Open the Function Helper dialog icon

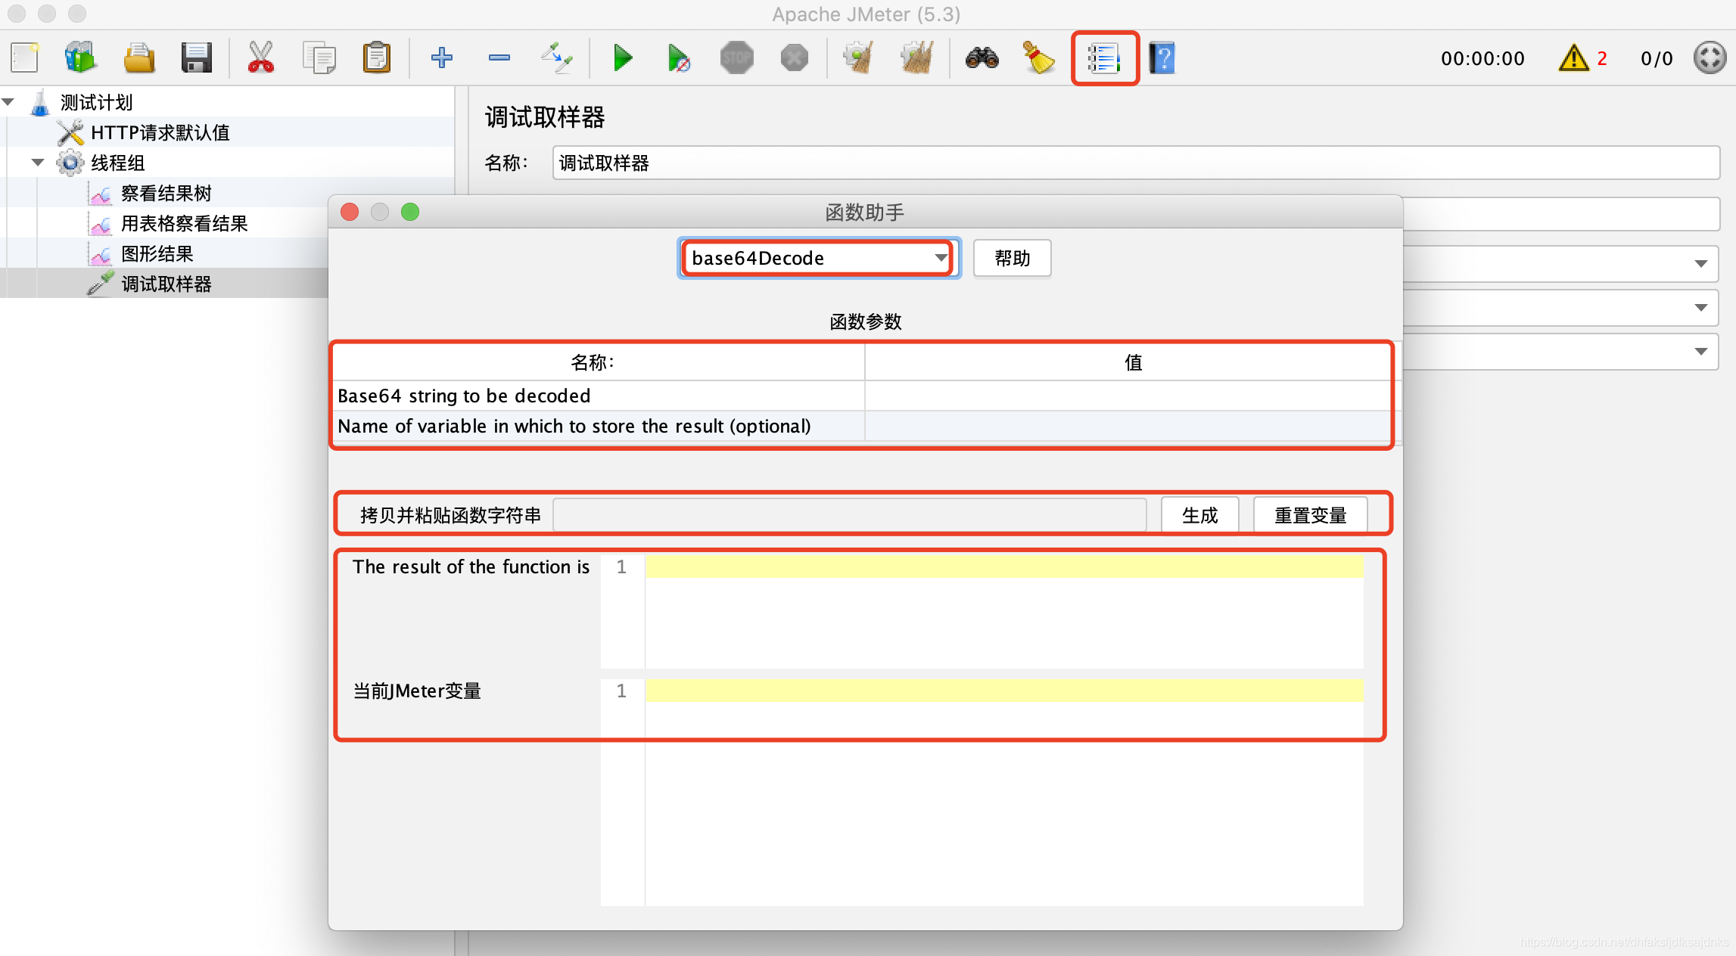[1104, 58]
